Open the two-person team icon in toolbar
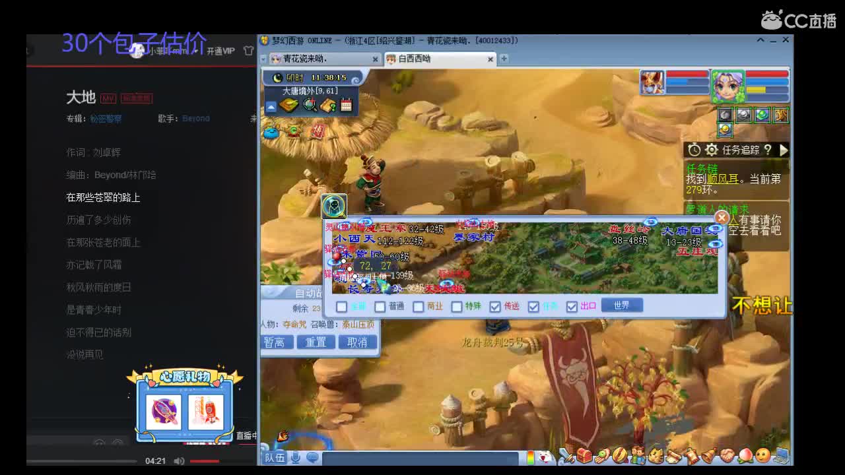The width and height of the screenshot is (845, 475). click(638, 456)
